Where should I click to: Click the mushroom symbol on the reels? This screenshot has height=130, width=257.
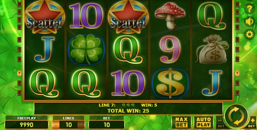coord(170,16)
